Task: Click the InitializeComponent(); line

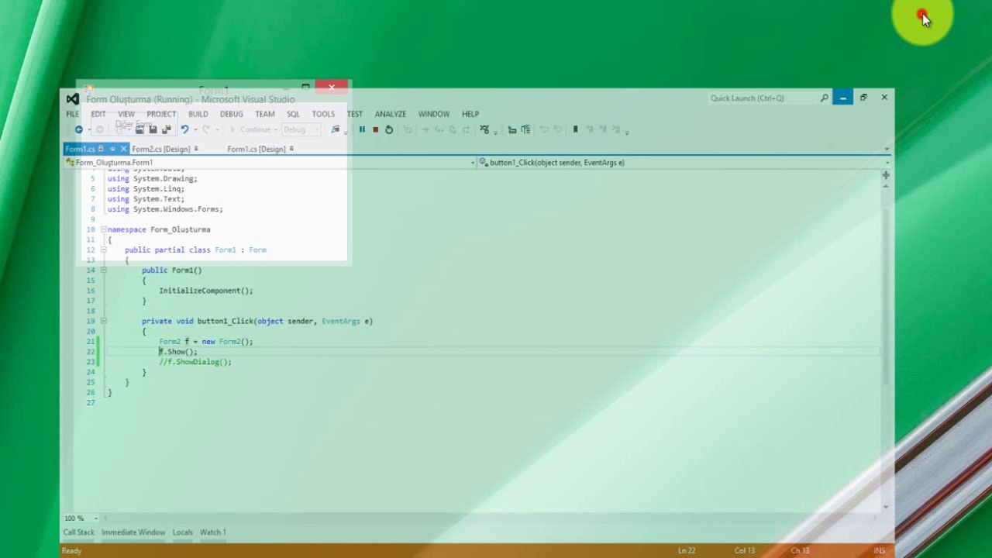Action: 205,291
